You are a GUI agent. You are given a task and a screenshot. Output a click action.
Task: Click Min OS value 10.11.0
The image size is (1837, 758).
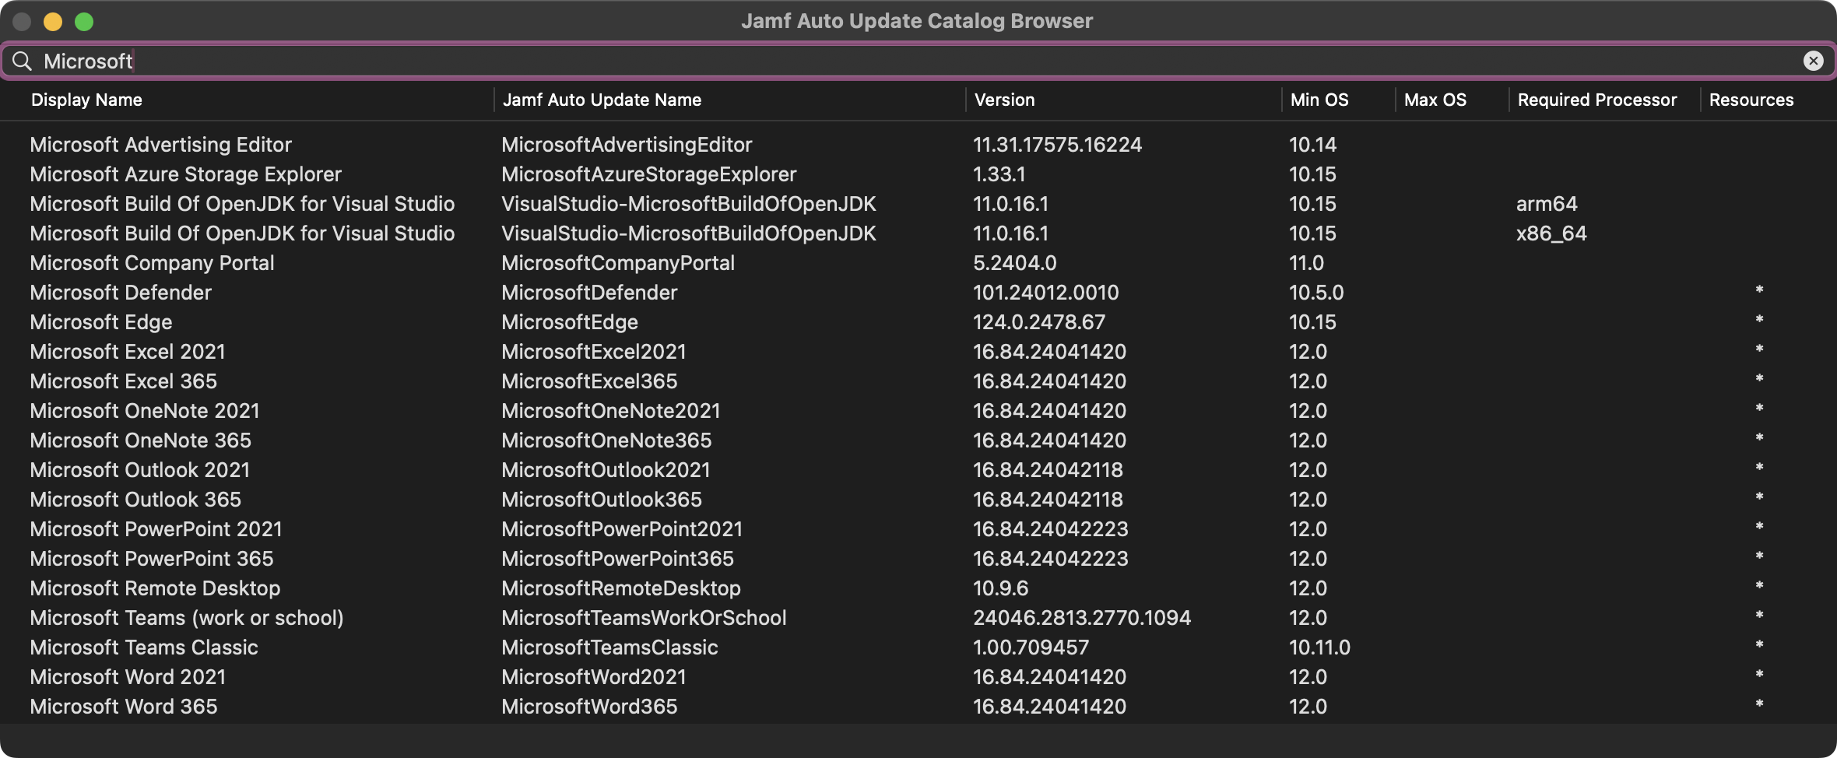(1319, 647)
